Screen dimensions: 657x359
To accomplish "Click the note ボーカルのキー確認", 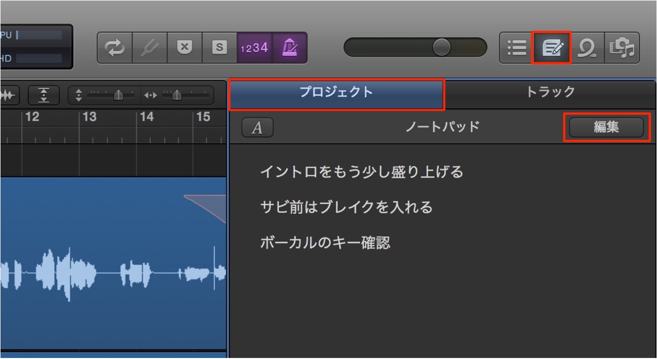I will click(x=325, y=243).
